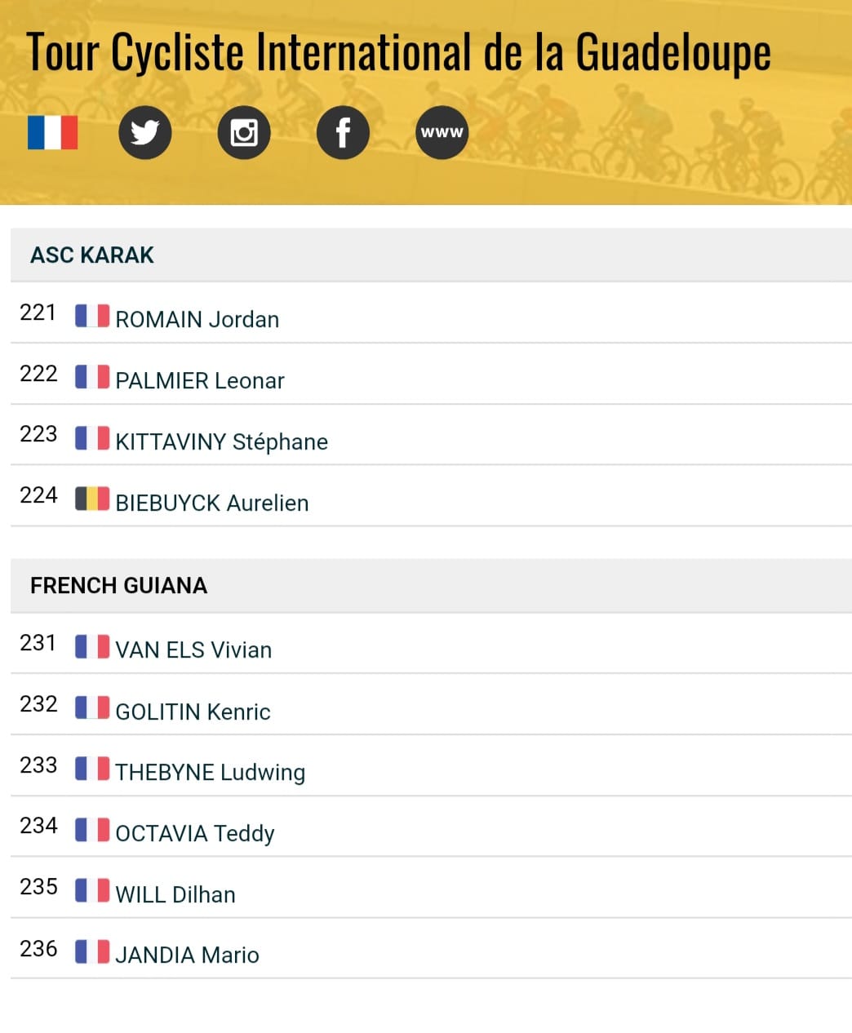This screenshot has height=1033, width=852.
Task: Open rider PALMIER Leonar's profile
Action: point(200,380)
